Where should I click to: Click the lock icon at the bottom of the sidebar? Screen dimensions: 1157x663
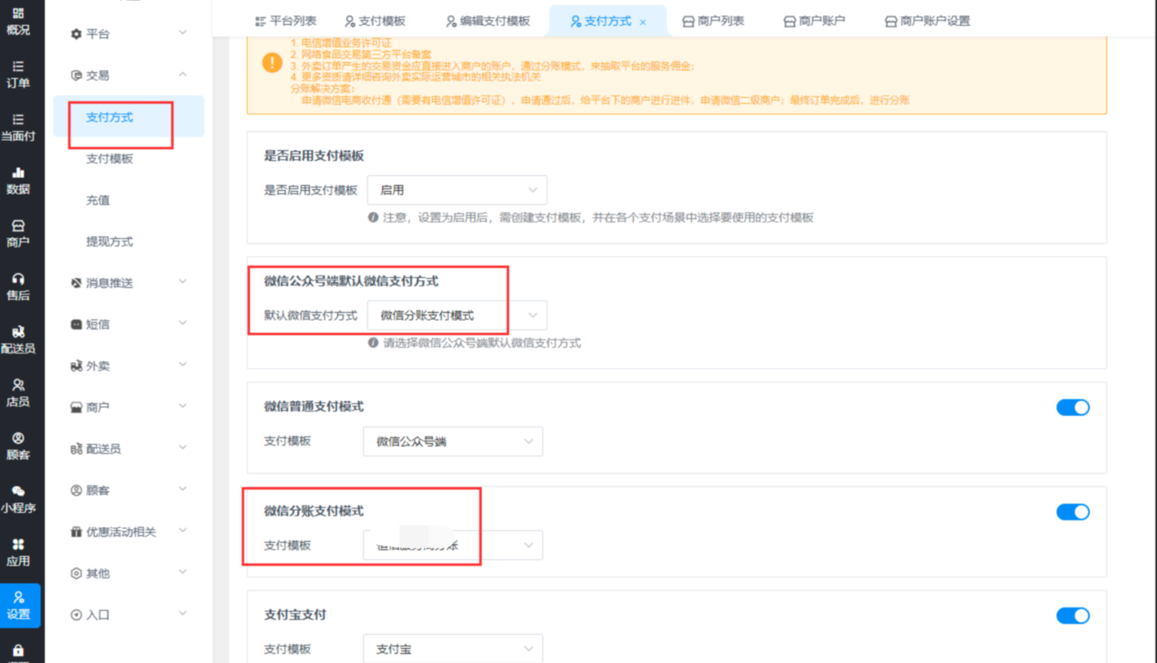click(x=18, y=651)
